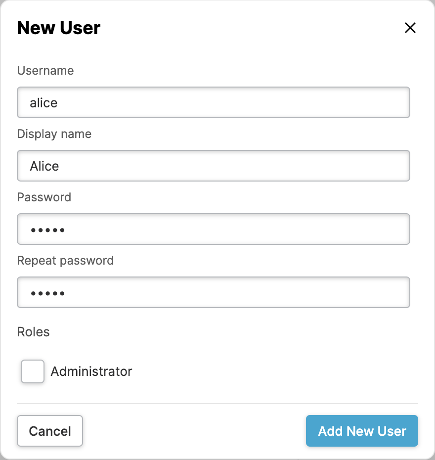435x460 pixels.
Task: Click the Password label text
Action: pyautogui.click(x=44, y=197)
